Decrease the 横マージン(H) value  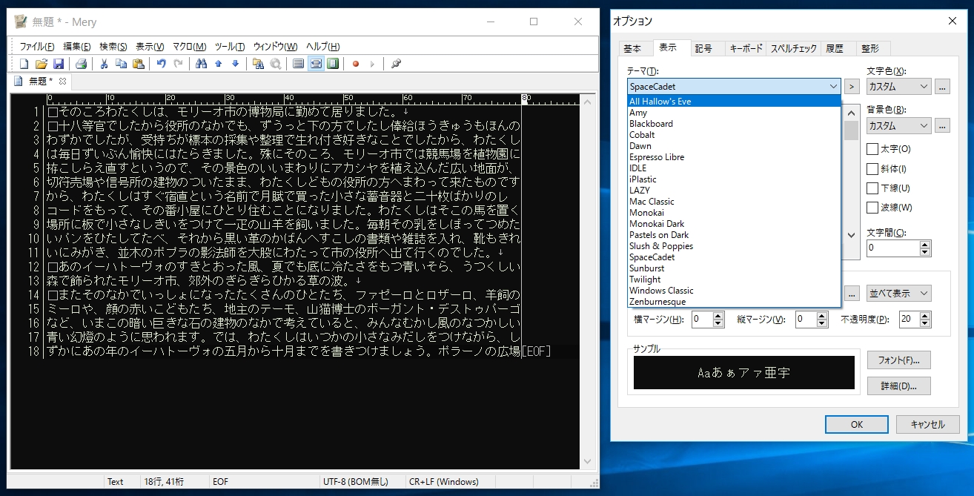pos(718,324)
